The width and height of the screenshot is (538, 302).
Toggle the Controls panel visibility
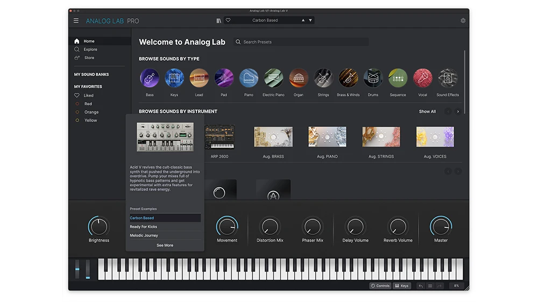380,286
